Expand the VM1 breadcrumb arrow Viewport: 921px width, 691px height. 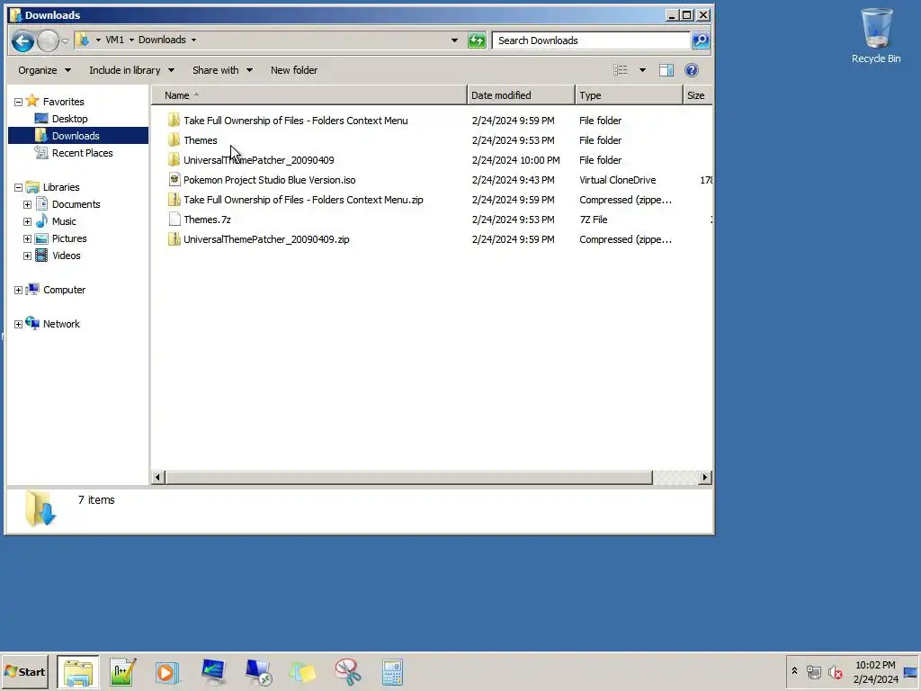pos(131,40)
